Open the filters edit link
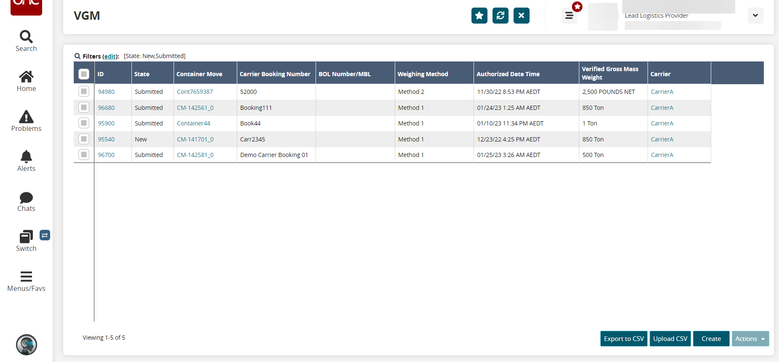 (x=110, y=56)
